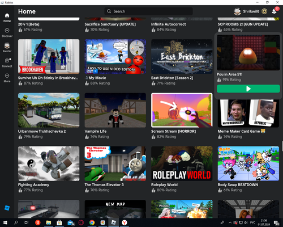
Task: Open the taskbar clock and date
Action: point(264,222)
